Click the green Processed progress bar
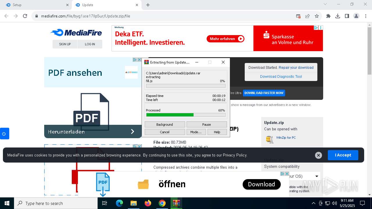 click(186, 115)
